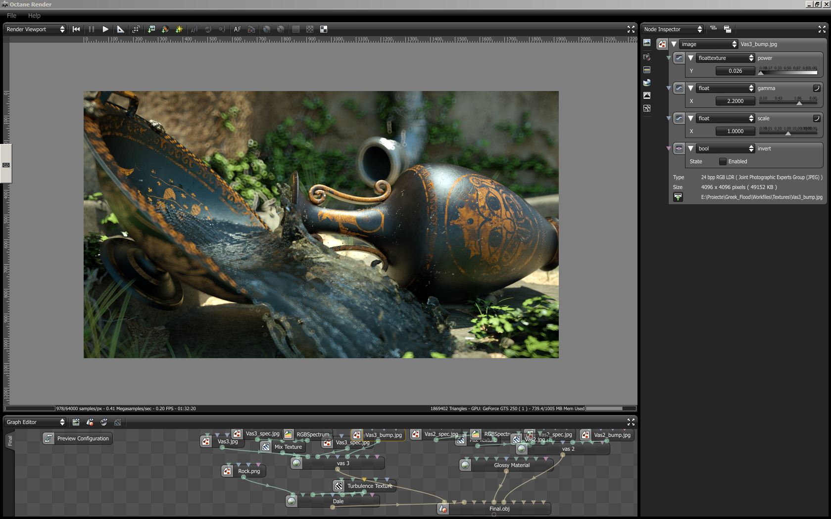The image size is (831, 519).
Task: Click the play render button
Action: (105, 29)
